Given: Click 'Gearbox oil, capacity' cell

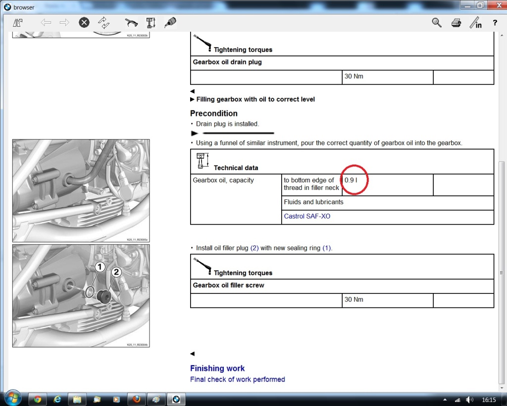Looking at the screenshot, I should pos(236,199).
